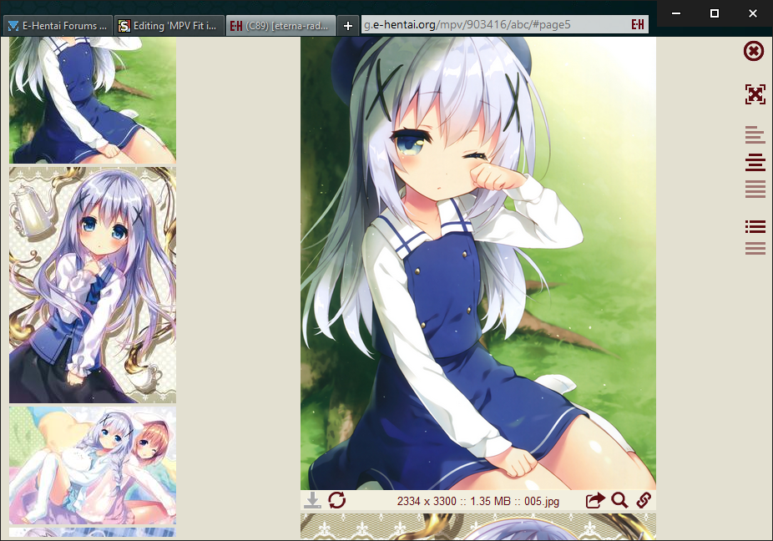
Task: Reload the current image 005.jpg
Action: click(336, 500)
